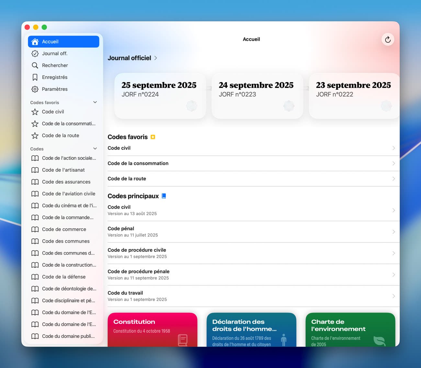
Task: Click the magnifier icon beside Rechercher
Action: 35,65
